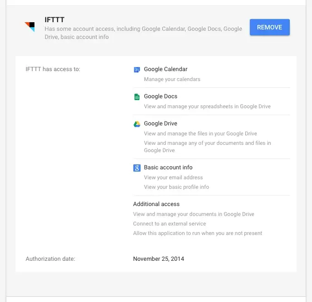Viewport: 312px width, 302px height.
Task: Click the Google Drive heading
Action: tap(161, 124)
